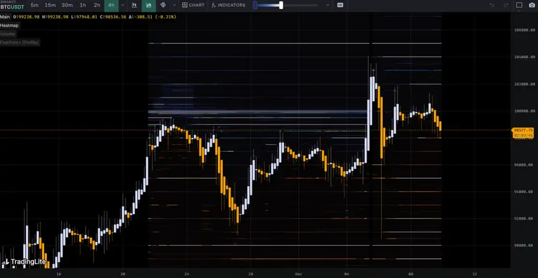Open the heatmap brain icon tool
Viewport: 538px width, 278px height.
click(163, 5)
